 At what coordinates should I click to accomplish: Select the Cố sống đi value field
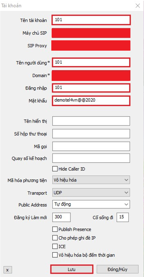coord(123,217)
